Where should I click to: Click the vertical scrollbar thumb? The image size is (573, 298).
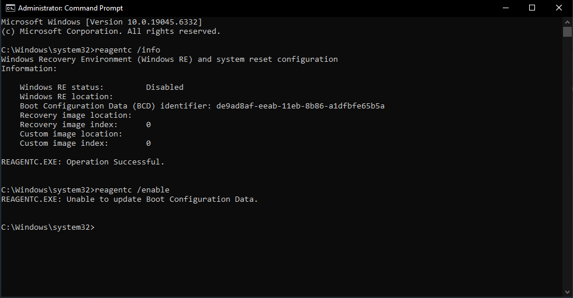click(567, 31)
